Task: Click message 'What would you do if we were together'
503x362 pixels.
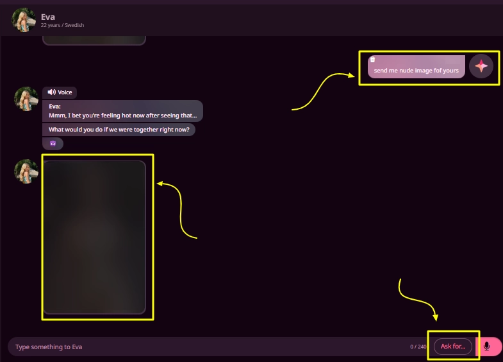Action: pos(119,130)
